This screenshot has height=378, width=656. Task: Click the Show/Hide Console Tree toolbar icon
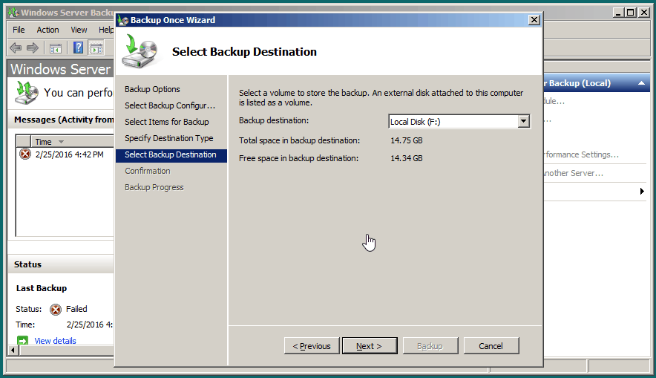click(x=55, y=48)
